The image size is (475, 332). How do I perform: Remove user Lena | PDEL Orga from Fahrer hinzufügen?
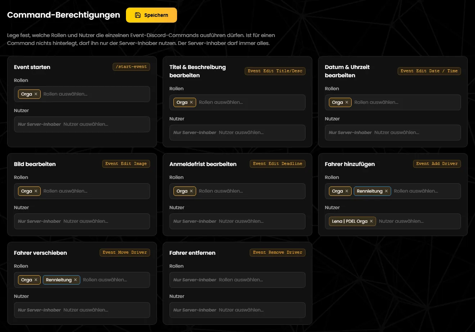[371, 221]
